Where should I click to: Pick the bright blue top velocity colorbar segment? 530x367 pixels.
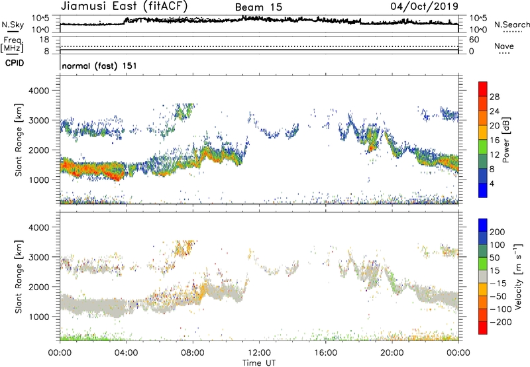pos(483,225)
